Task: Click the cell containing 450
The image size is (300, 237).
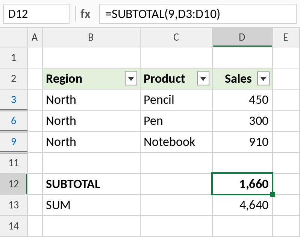Action: [242, 100]
